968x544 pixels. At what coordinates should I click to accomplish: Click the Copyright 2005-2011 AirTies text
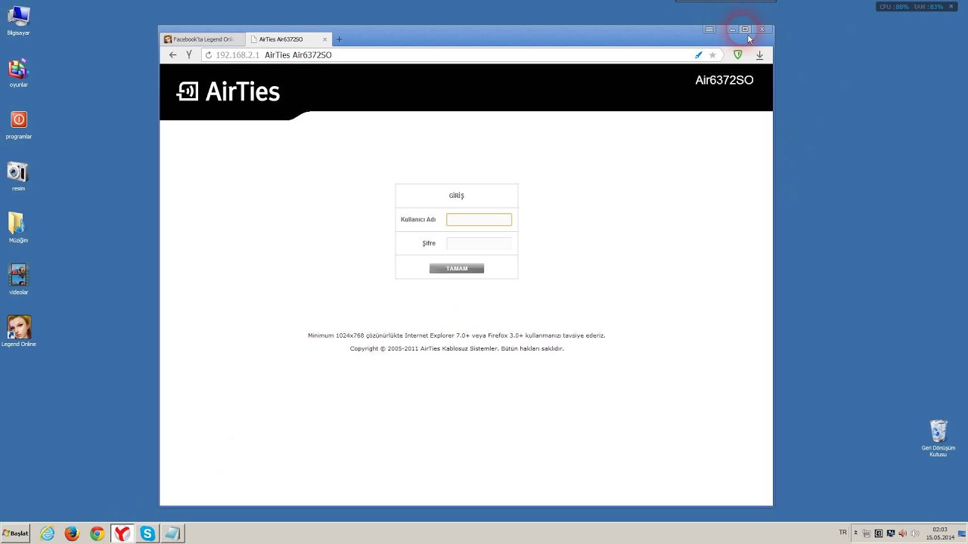pos(457,348)
